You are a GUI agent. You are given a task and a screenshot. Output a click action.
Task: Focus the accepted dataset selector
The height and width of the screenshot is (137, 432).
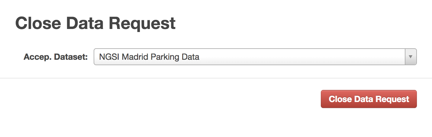tap(255, 57)
